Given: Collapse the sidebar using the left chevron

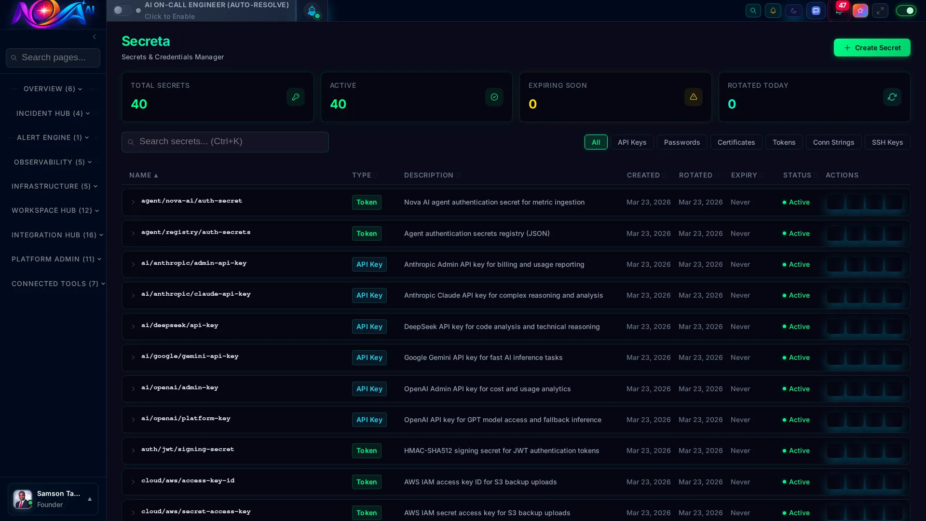Looking at the screenshot, I should pyautogui.click(x=94, y=37).
